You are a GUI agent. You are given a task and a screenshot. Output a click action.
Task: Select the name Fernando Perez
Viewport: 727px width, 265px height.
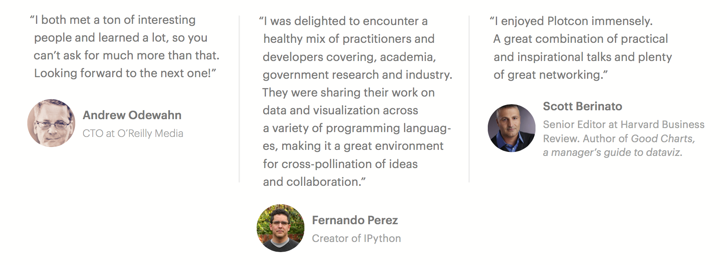coord(355,220)
